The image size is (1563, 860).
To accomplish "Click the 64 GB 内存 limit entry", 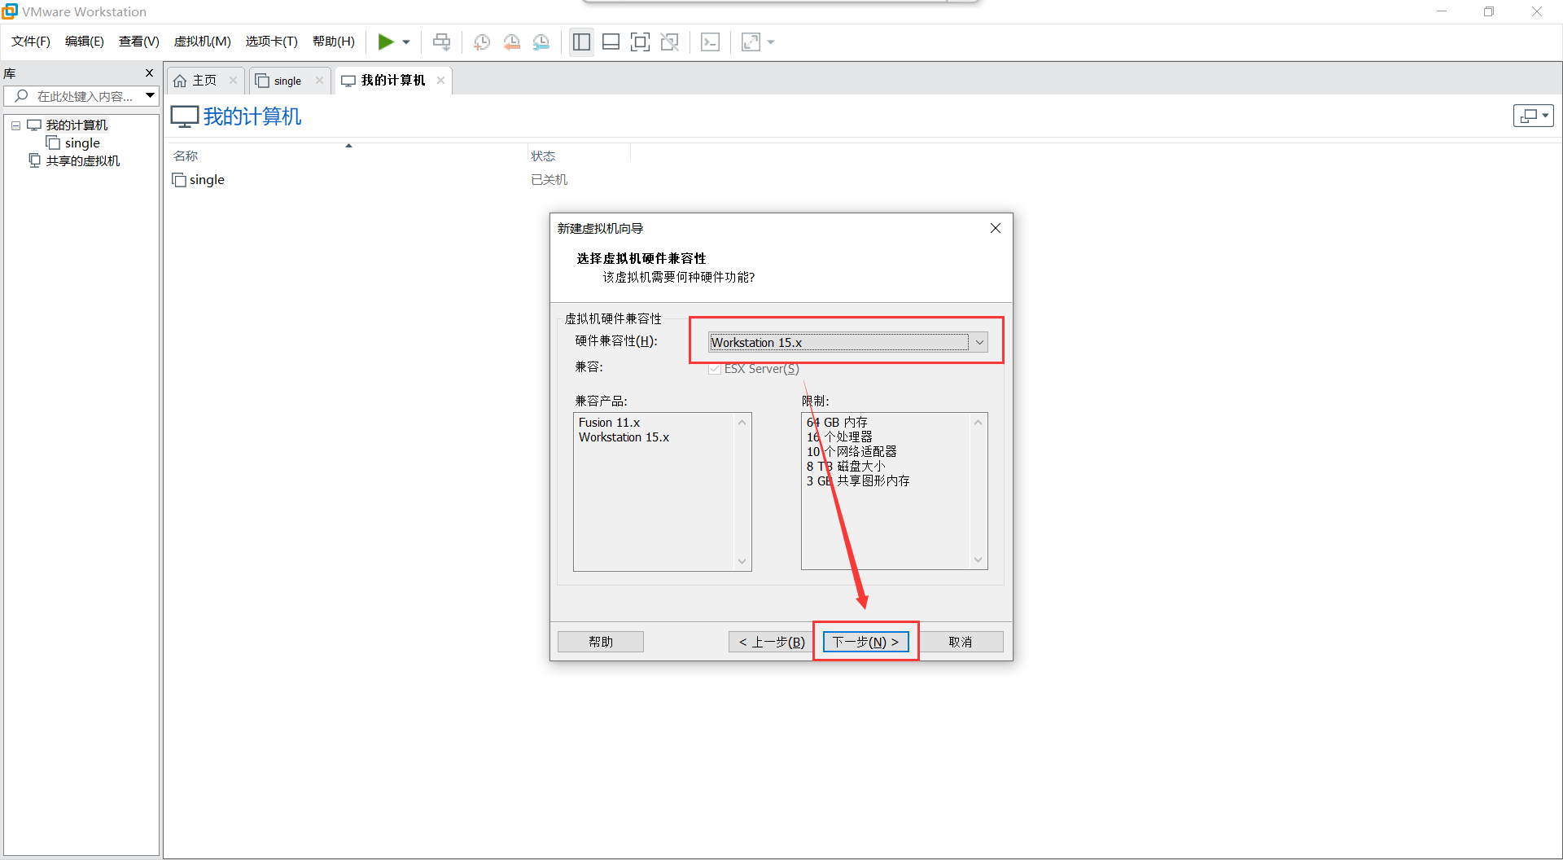I will pos(837,423).
